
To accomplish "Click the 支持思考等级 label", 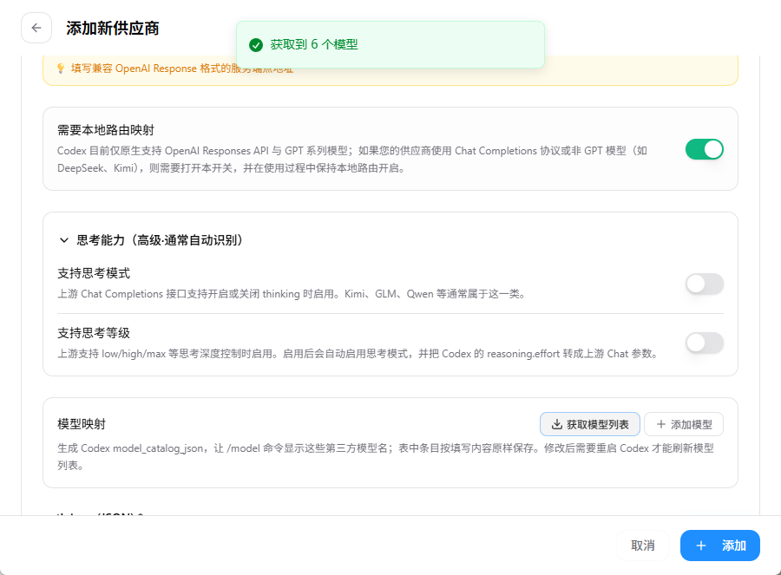I will [x=94, y=332].
